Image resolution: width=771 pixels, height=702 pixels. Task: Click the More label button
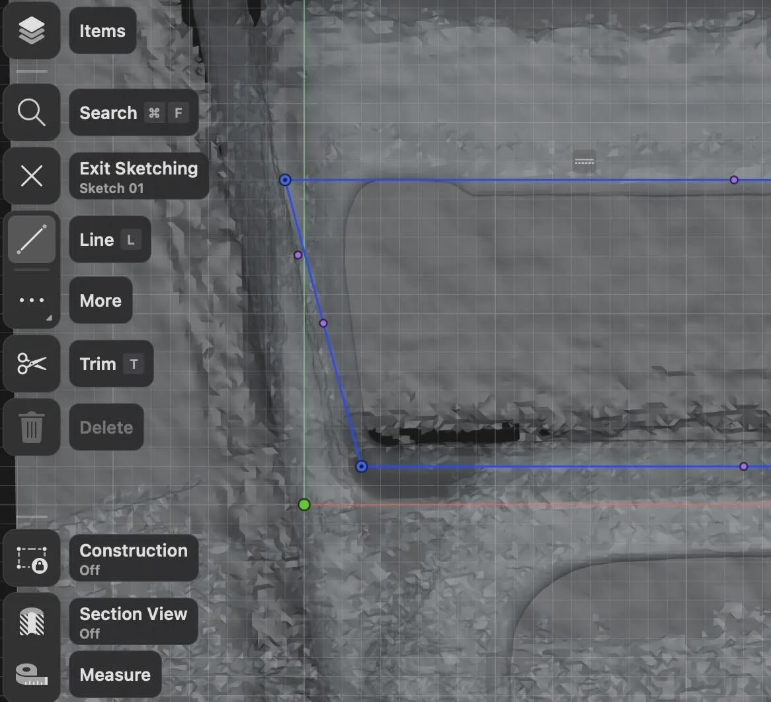coord(101,300)
